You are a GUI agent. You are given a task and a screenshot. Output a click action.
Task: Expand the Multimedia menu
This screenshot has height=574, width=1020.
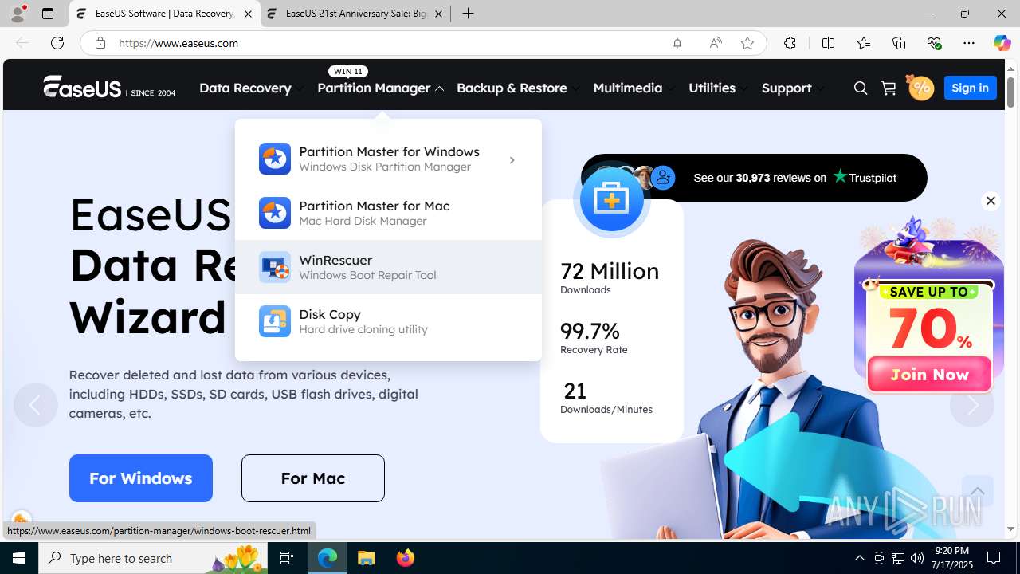(634, 88)
